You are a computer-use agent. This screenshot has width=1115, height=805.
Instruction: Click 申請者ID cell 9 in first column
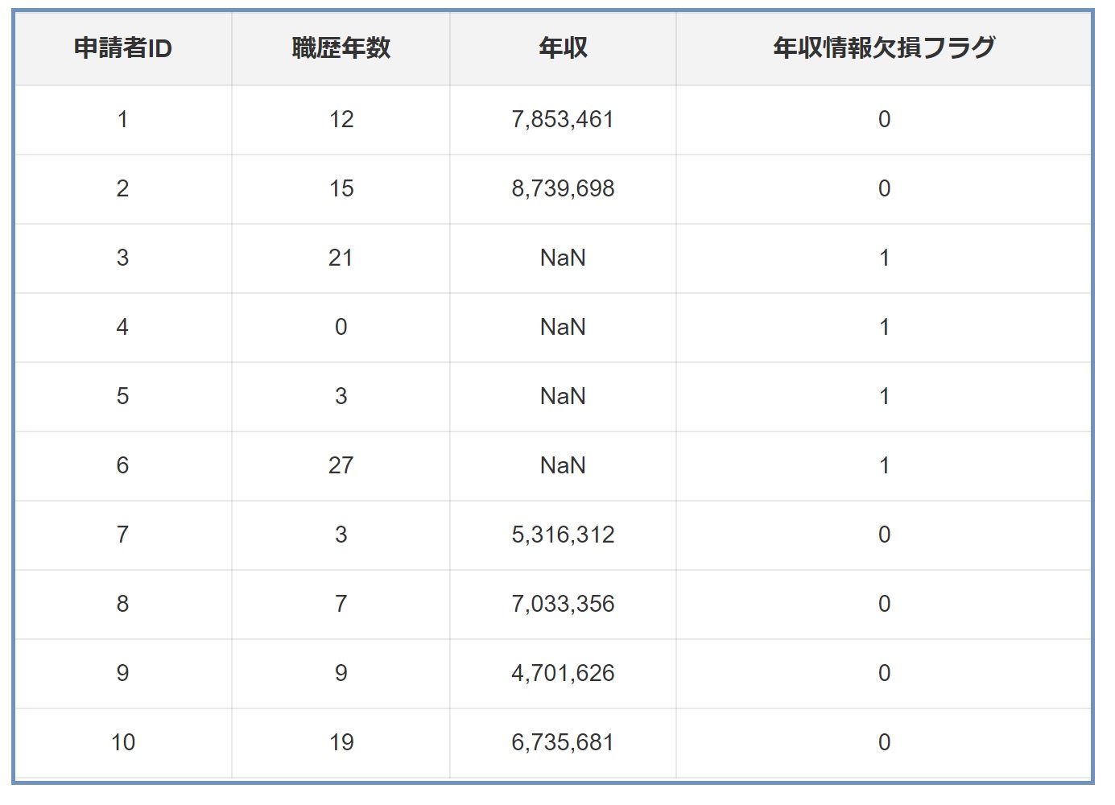[122, 674]
